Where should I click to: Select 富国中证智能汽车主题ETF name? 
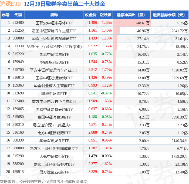(x=54, y=31)
